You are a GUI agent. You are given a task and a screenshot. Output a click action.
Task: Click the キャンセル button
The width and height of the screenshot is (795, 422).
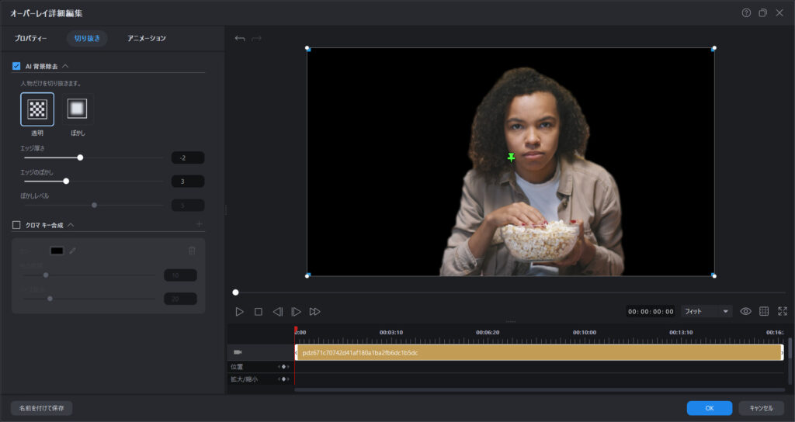(761, 408)
